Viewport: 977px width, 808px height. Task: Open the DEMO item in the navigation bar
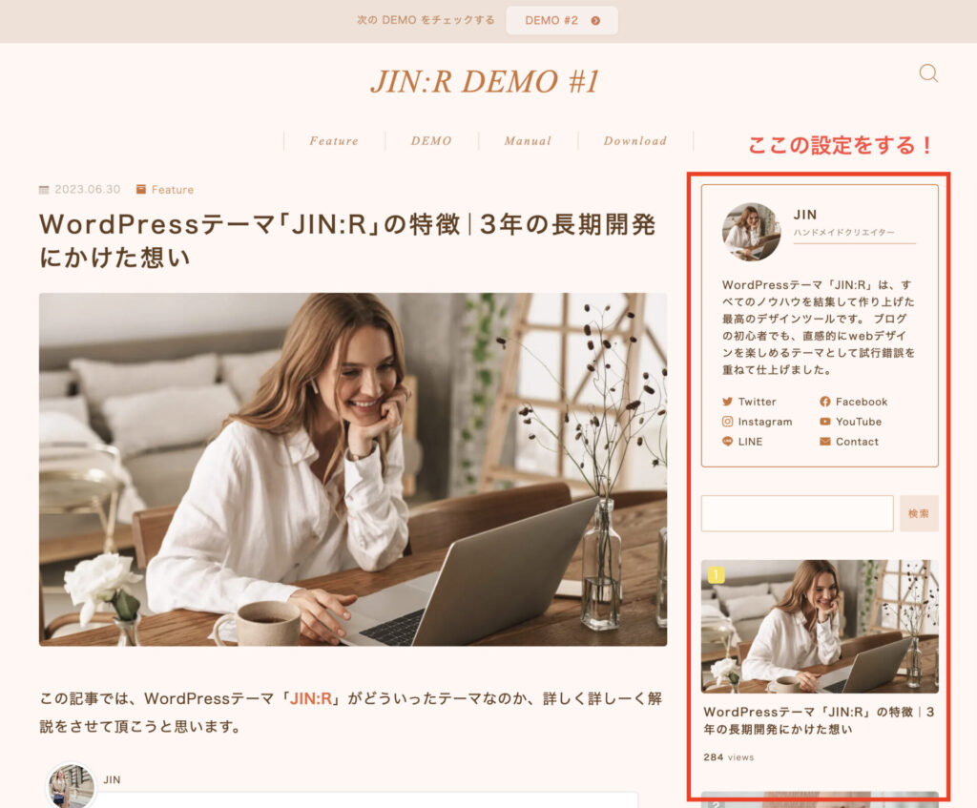pos(430,141)
